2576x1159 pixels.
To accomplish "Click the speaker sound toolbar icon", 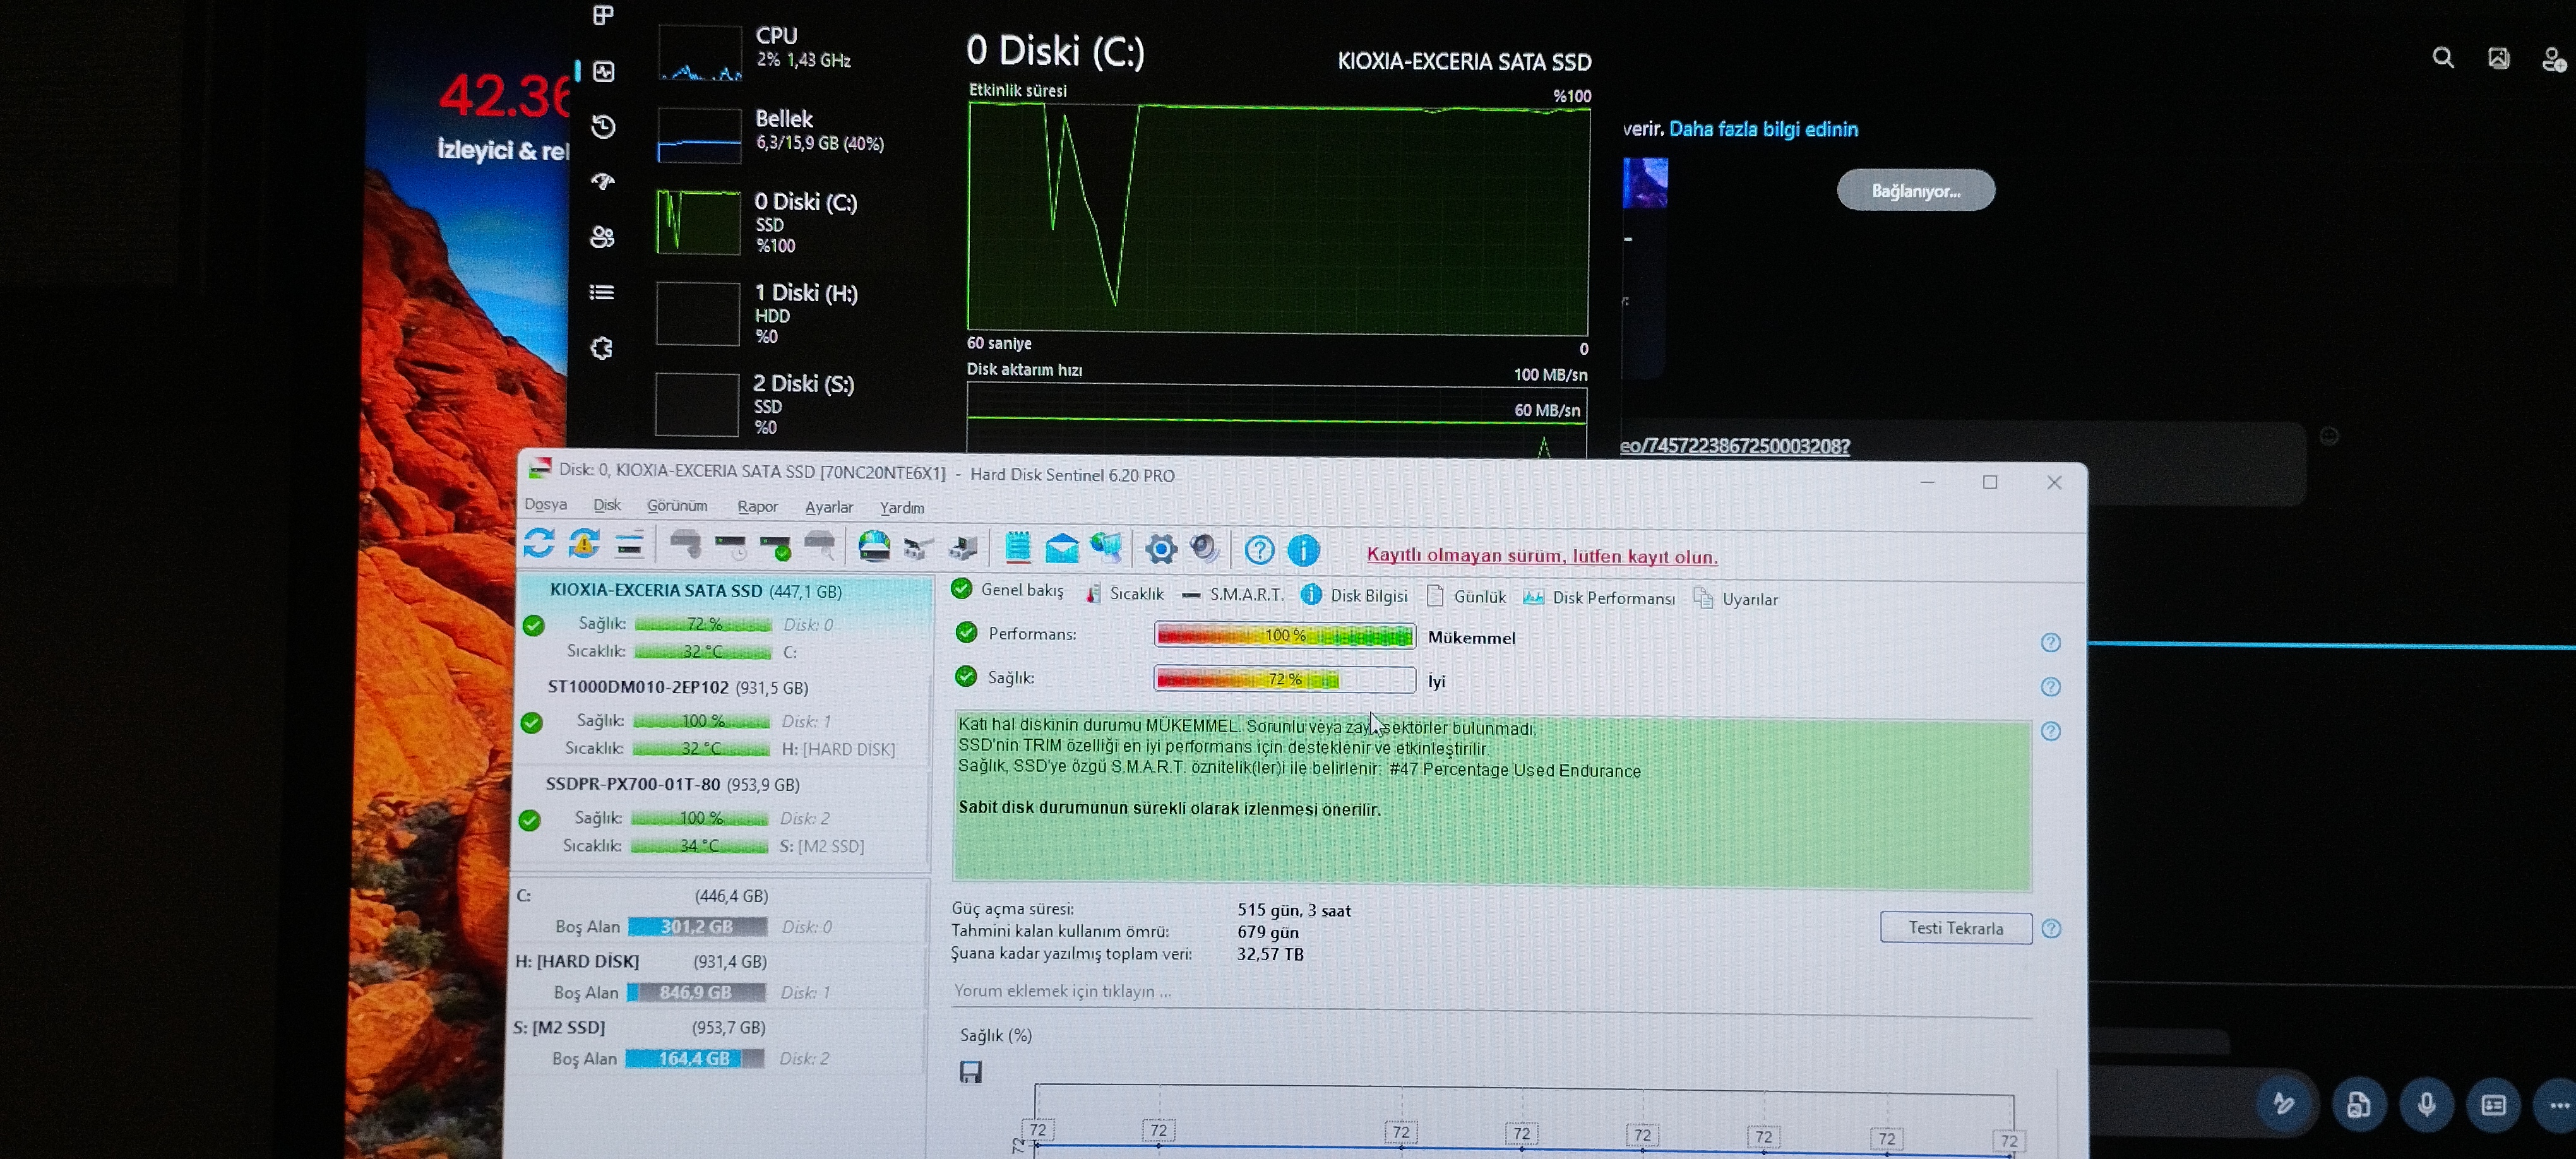I will point(1206,548).
